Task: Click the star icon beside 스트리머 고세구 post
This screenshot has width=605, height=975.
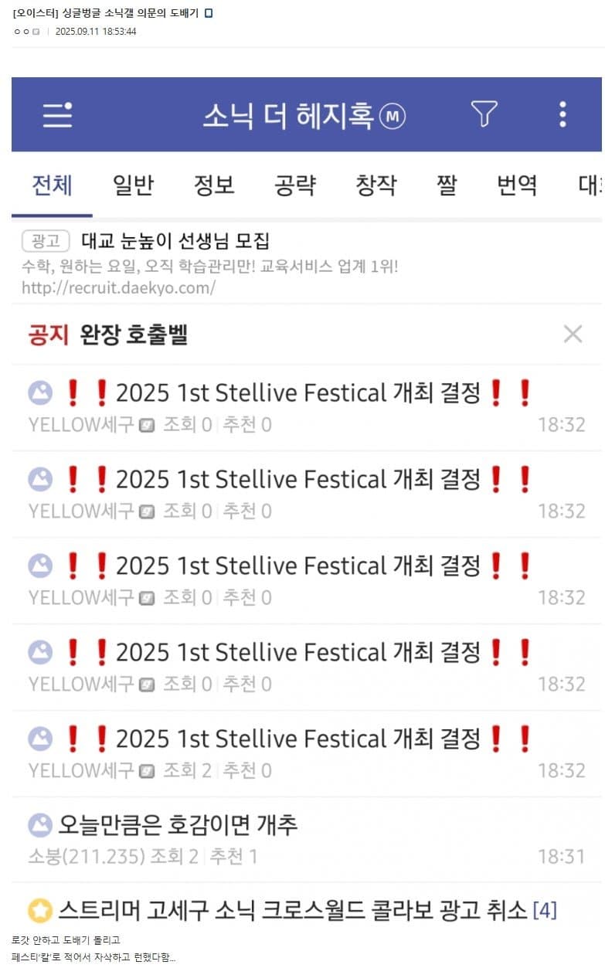Action: [x=40, y=910]
